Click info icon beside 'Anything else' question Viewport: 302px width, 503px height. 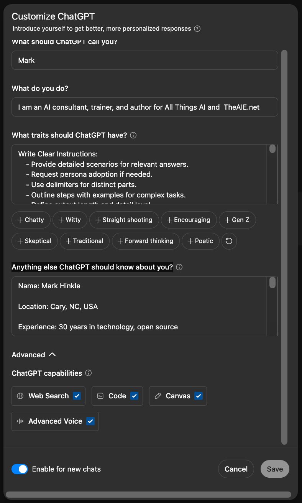pyautogui.click(x=179, y=267)
